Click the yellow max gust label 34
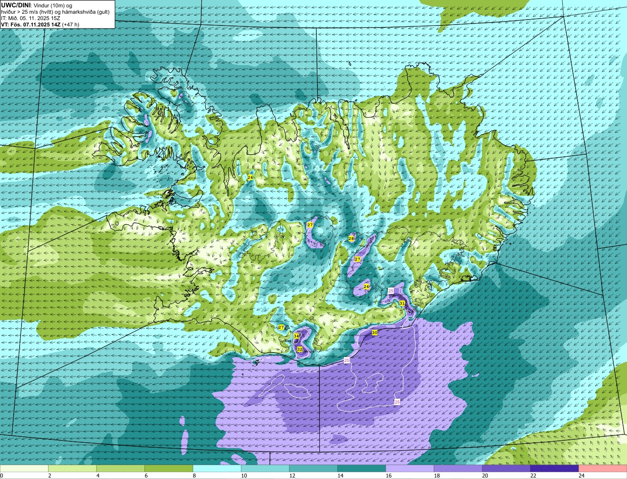The width and height of the screenshot is (627, 479). 296,336
